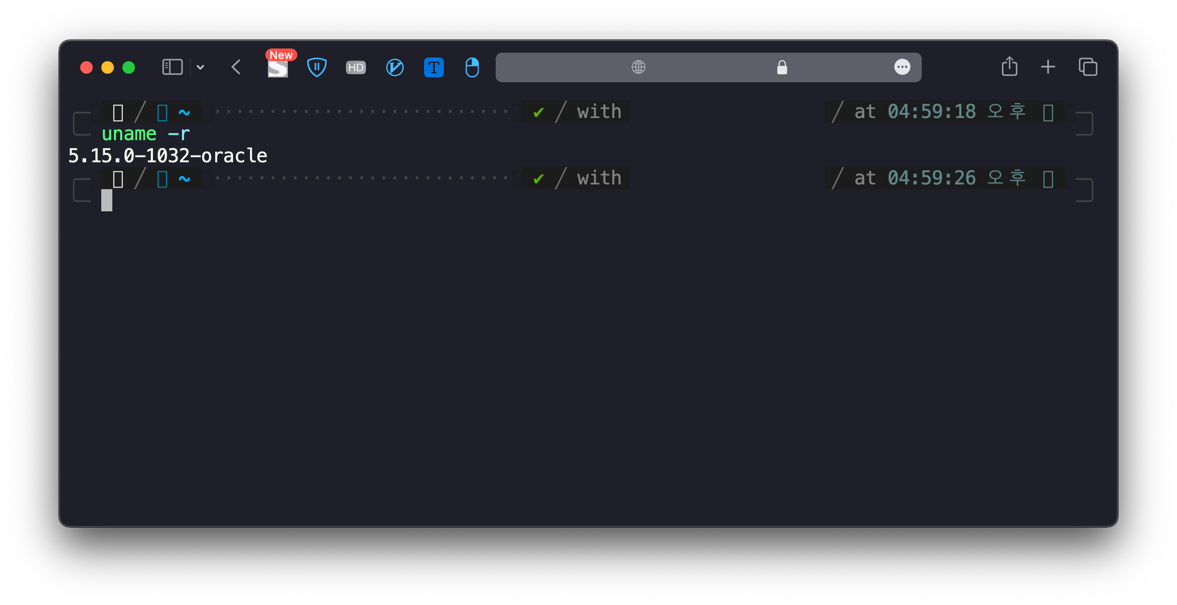Open the circular V extension icon
The image size is (1177, 605).
pyautogui.click(x=394, y=67)
